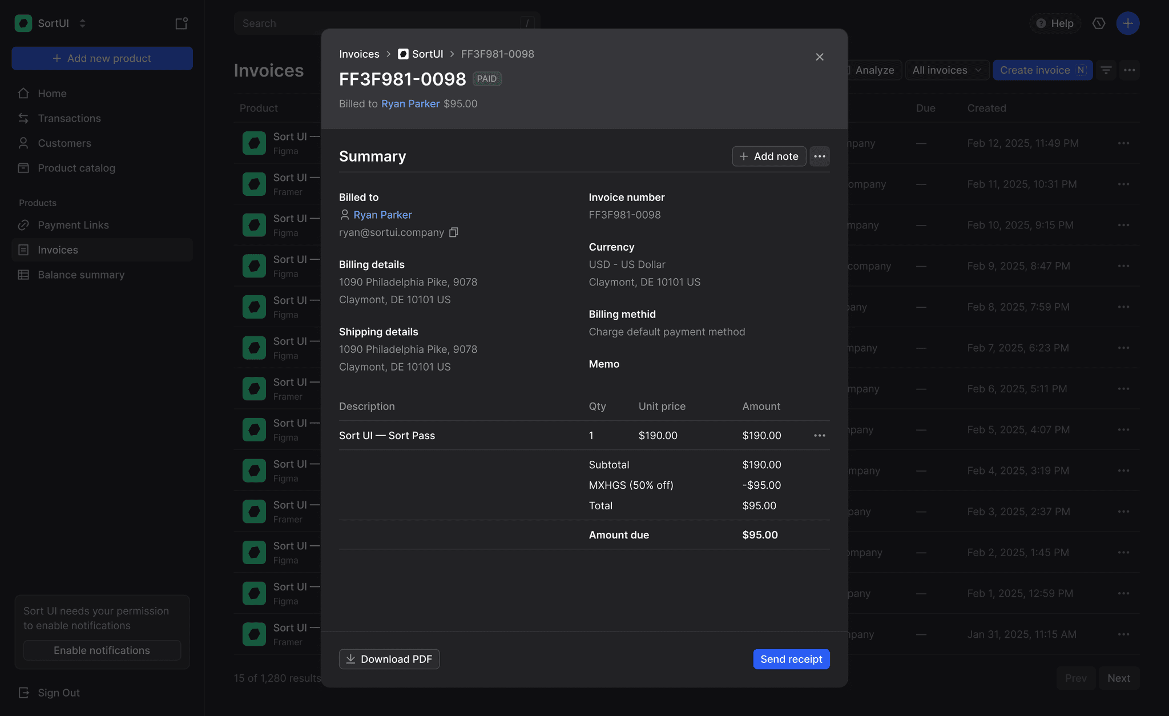Click product icon for Feb 9 invoice row

[254, 266]
